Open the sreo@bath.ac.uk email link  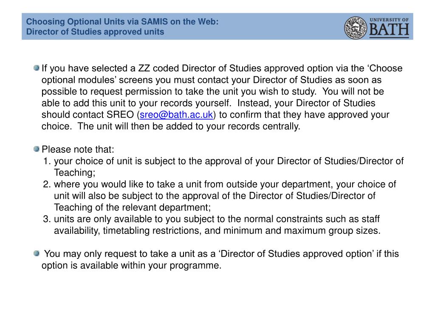[176, 115]
